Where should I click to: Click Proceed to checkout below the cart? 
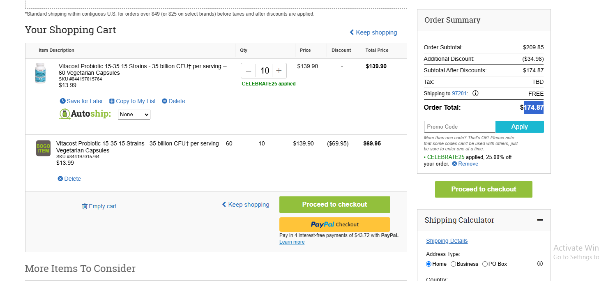[335, 205]
